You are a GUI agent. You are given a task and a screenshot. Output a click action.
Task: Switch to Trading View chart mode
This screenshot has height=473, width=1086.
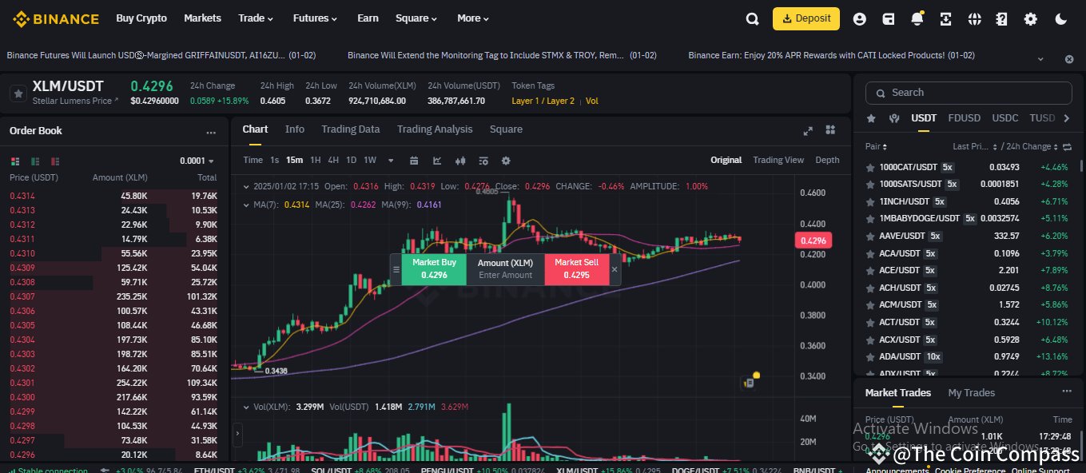coord(778,161)
